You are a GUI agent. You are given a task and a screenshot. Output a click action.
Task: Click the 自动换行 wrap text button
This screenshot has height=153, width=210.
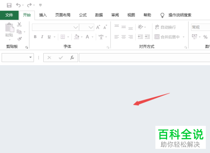165,27
